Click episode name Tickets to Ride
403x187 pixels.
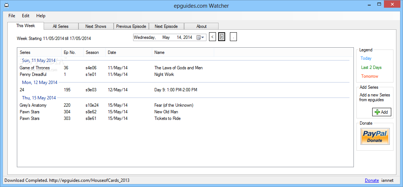pos(167,119)
